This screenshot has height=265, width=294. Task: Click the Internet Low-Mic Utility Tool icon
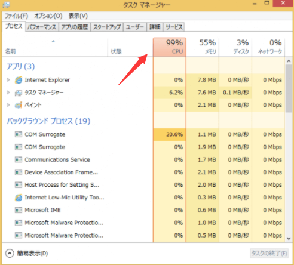click(19, 198)
